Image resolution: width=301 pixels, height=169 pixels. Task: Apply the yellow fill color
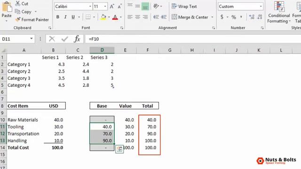[x=103, y=17]
